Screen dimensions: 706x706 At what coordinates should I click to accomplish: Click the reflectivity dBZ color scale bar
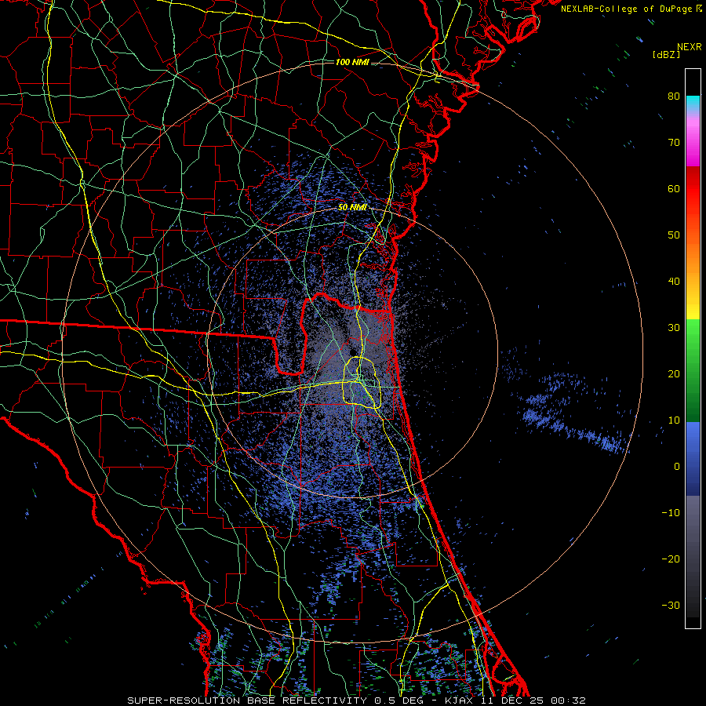click(693, 348)
